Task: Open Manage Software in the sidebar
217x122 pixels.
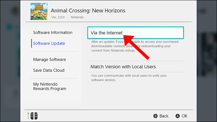Action: 50,60
